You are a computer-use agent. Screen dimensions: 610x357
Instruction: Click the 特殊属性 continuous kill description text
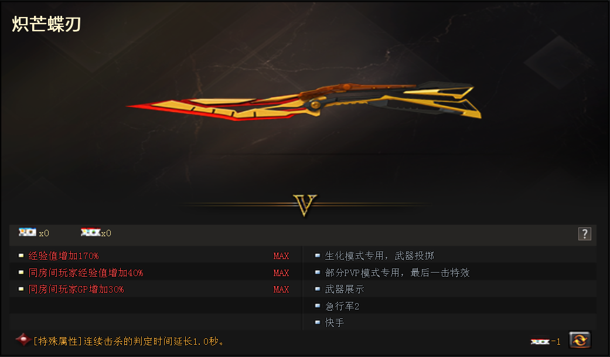(x=129, y=341)
